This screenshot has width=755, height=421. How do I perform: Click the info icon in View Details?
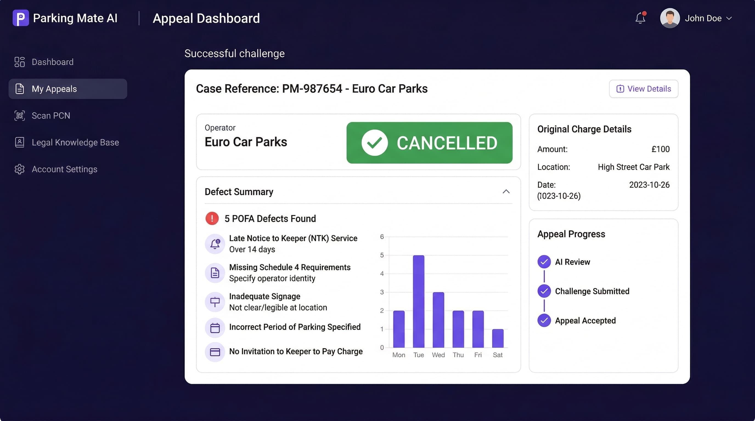(620, 89)
